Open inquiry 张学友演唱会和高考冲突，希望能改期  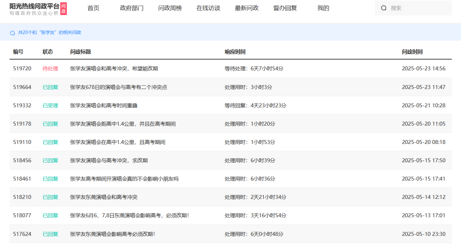(x=114, y=68)
